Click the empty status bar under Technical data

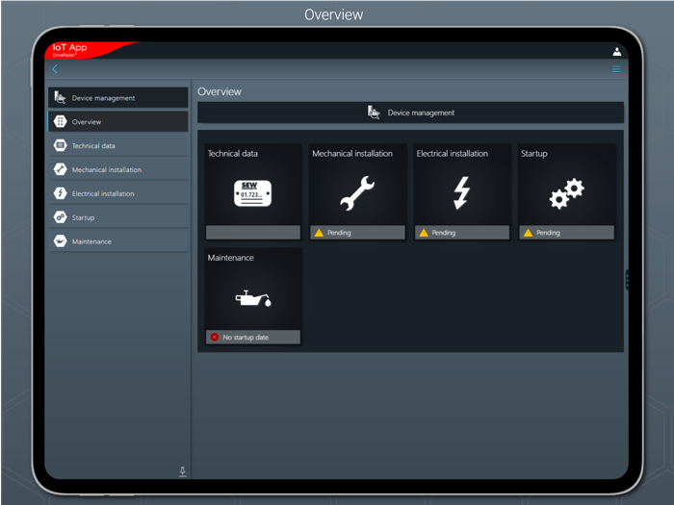pos(252,233)
